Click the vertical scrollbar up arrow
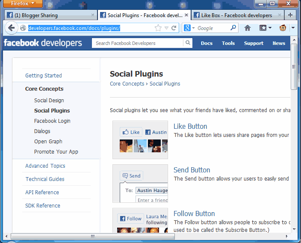 click(294, 40)
